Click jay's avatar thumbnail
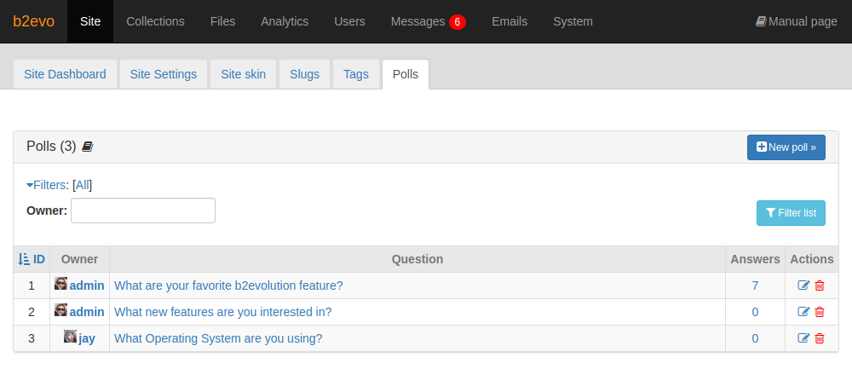The height and width of the screenshot is (369, 852). [x=70, y=337]
